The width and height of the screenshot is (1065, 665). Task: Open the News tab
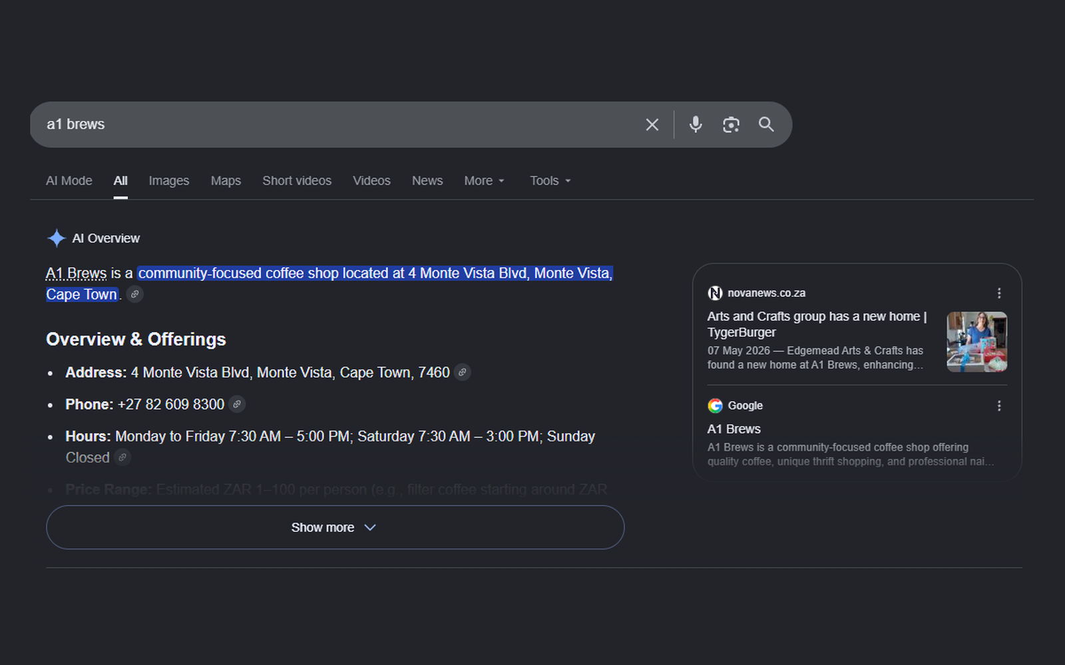(427, 181)
